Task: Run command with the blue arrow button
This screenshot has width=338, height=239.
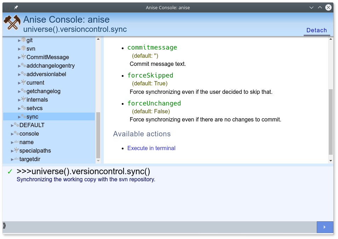Action: click(325, 227)
